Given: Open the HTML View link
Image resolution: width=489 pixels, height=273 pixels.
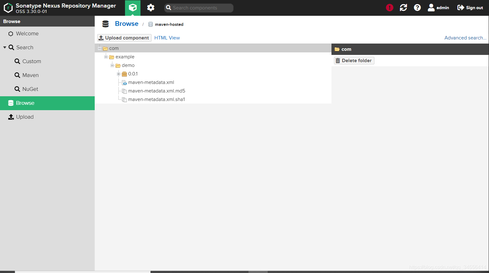Looking at the screenshot, I should [167, 38].
